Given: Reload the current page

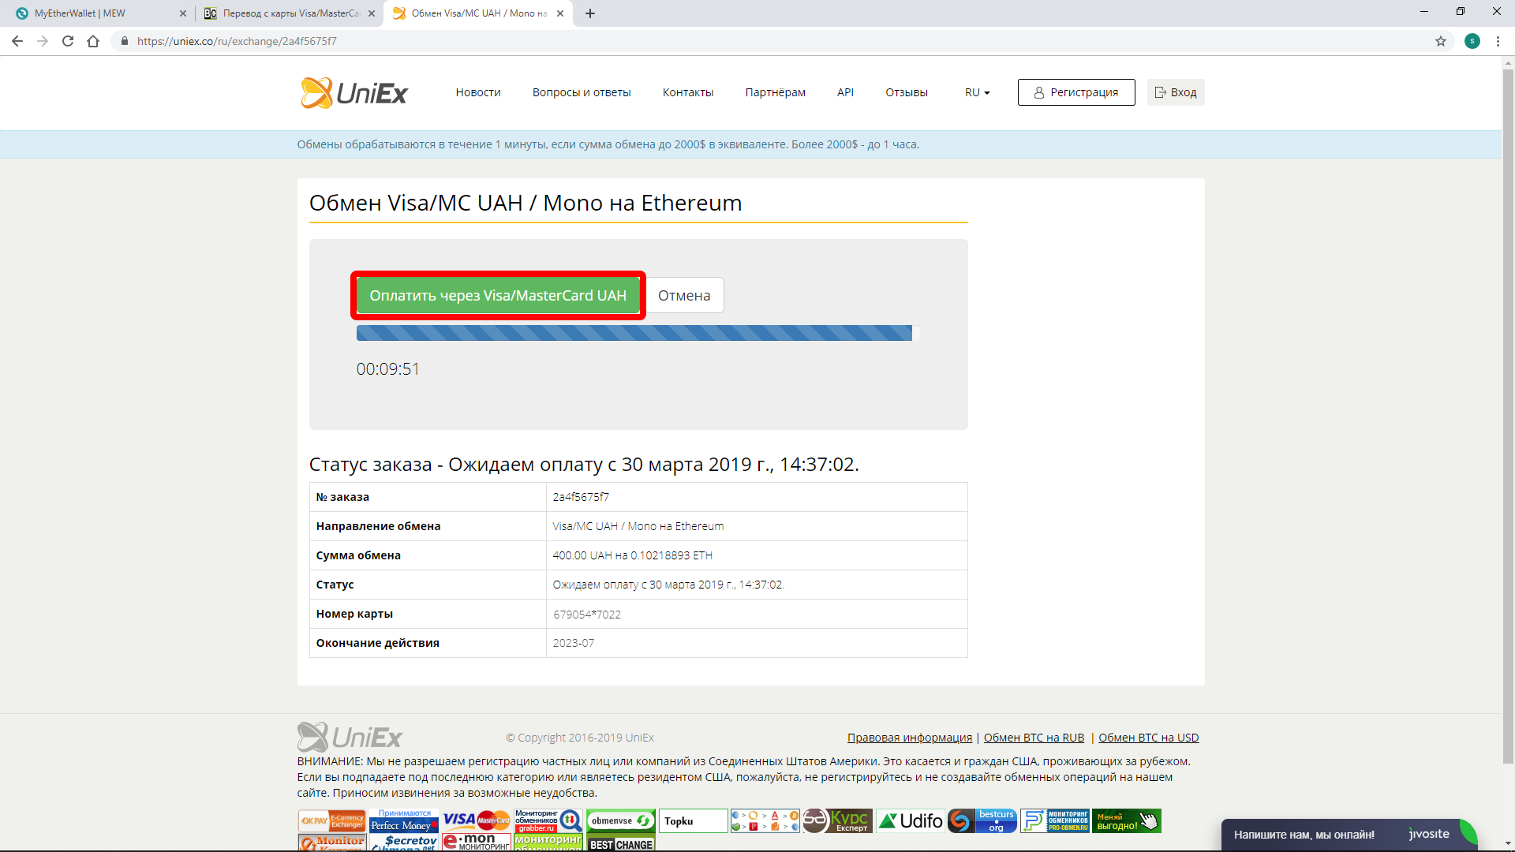Looking at the screenshot, I should (x=68, y=41).
